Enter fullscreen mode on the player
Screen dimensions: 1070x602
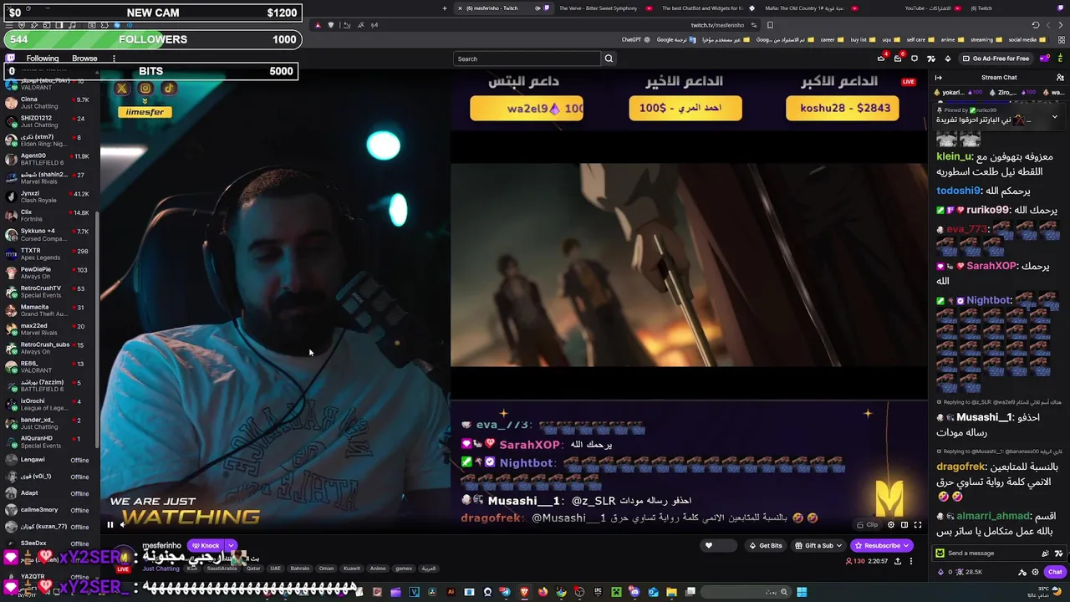pos(918,525)
